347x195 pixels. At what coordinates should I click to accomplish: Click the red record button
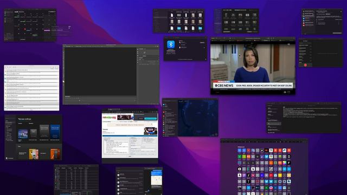pyautogui.click(x=305, y=65)
